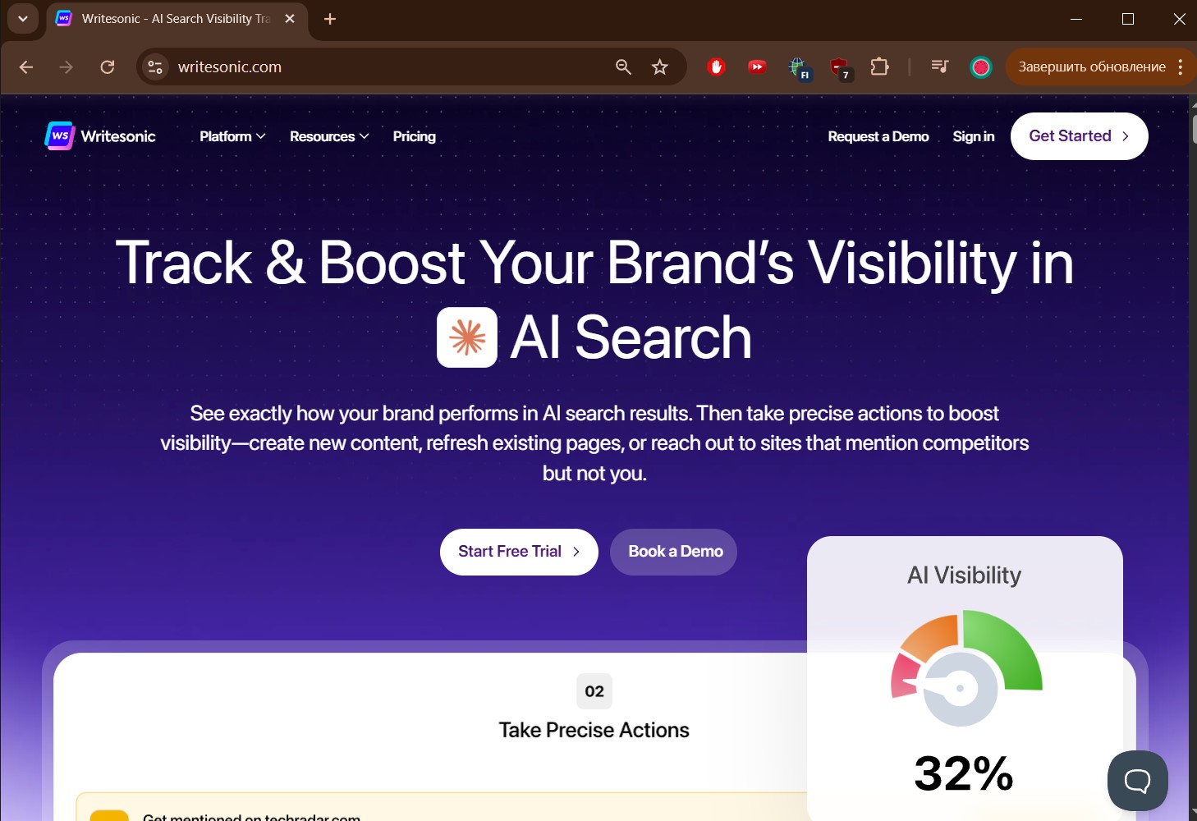Click the finish update button in Chrome

click(x=1091, y=67)
